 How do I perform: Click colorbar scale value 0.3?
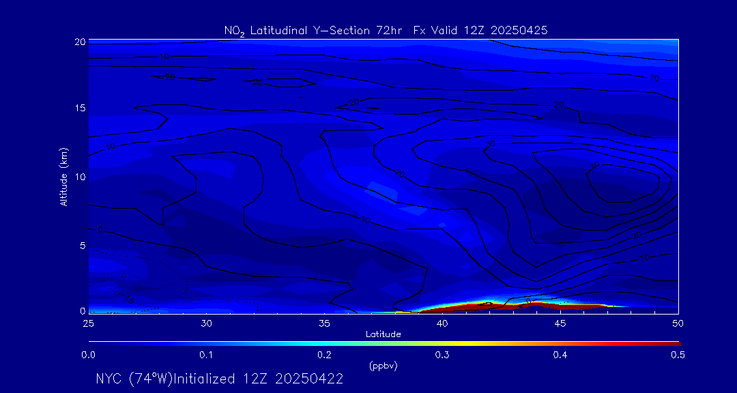[443, 355]
